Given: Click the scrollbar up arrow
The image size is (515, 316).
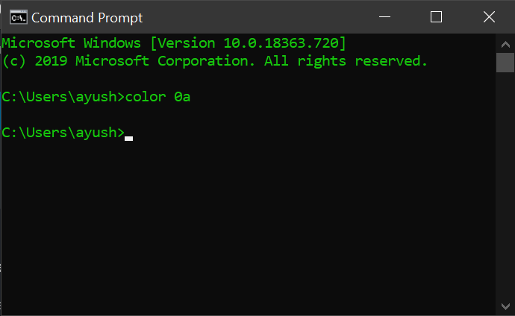Looking at the screenshot, I should pos(505,44).
